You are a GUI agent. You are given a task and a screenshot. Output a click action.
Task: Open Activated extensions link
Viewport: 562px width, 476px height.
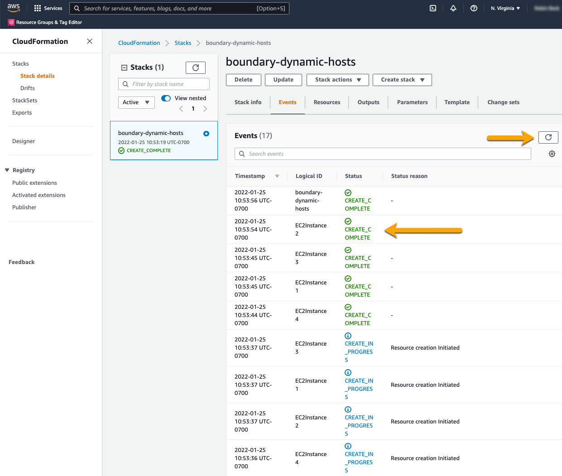pyautogui.click(x=39, y=195)
